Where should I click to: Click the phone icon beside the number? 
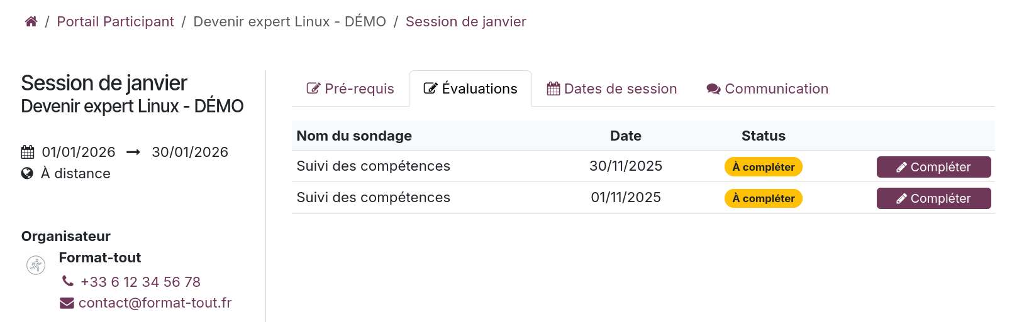coord(68,281)
